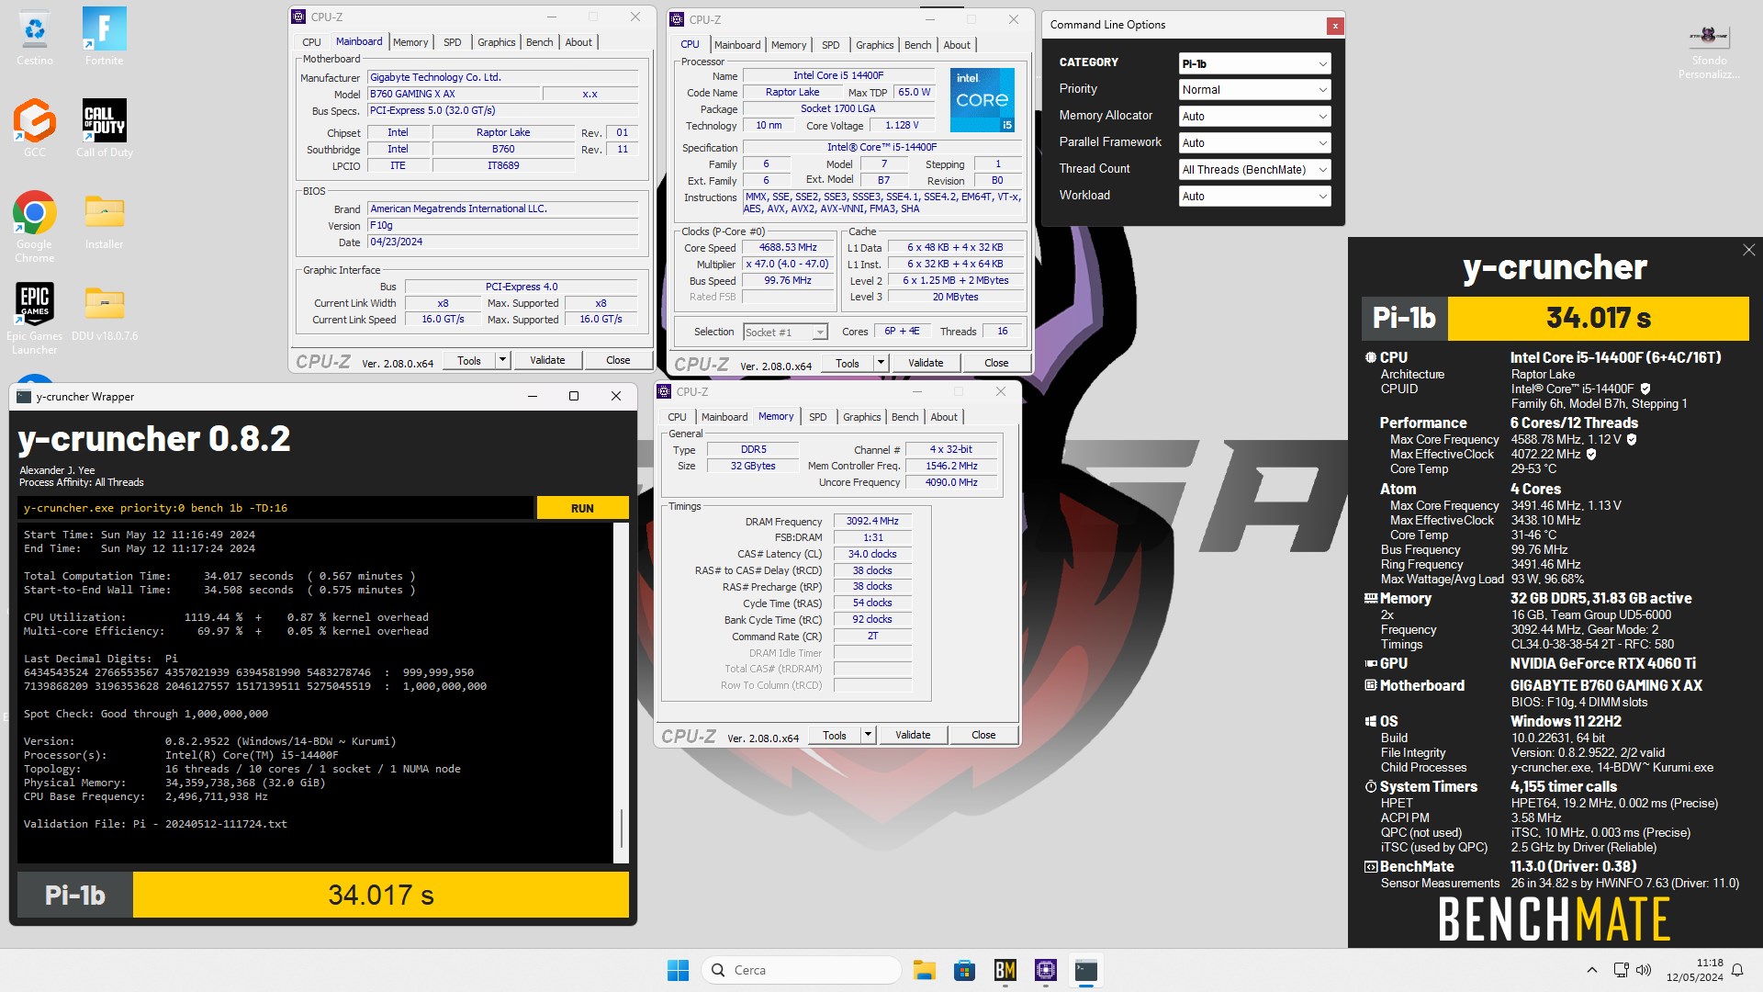Switch to SPD tab in Mainboard CPU-Z window
Image resolution: width=1763 pixels, height=992 pixels.
[453, 42]
